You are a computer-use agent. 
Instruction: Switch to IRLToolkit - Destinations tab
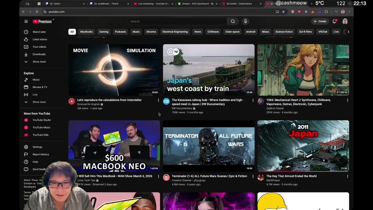click(239, 4)
